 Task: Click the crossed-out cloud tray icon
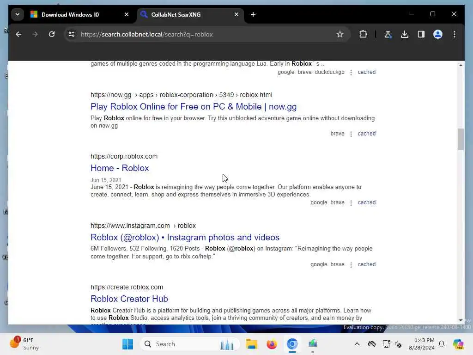pyautogui.click(x=372, y=344)
